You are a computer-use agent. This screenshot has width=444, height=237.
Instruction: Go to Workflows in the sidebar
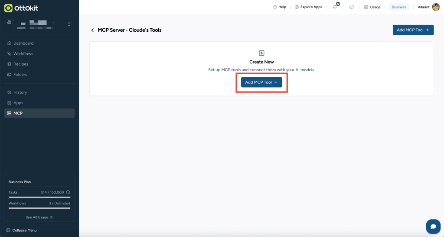(23, 54)
